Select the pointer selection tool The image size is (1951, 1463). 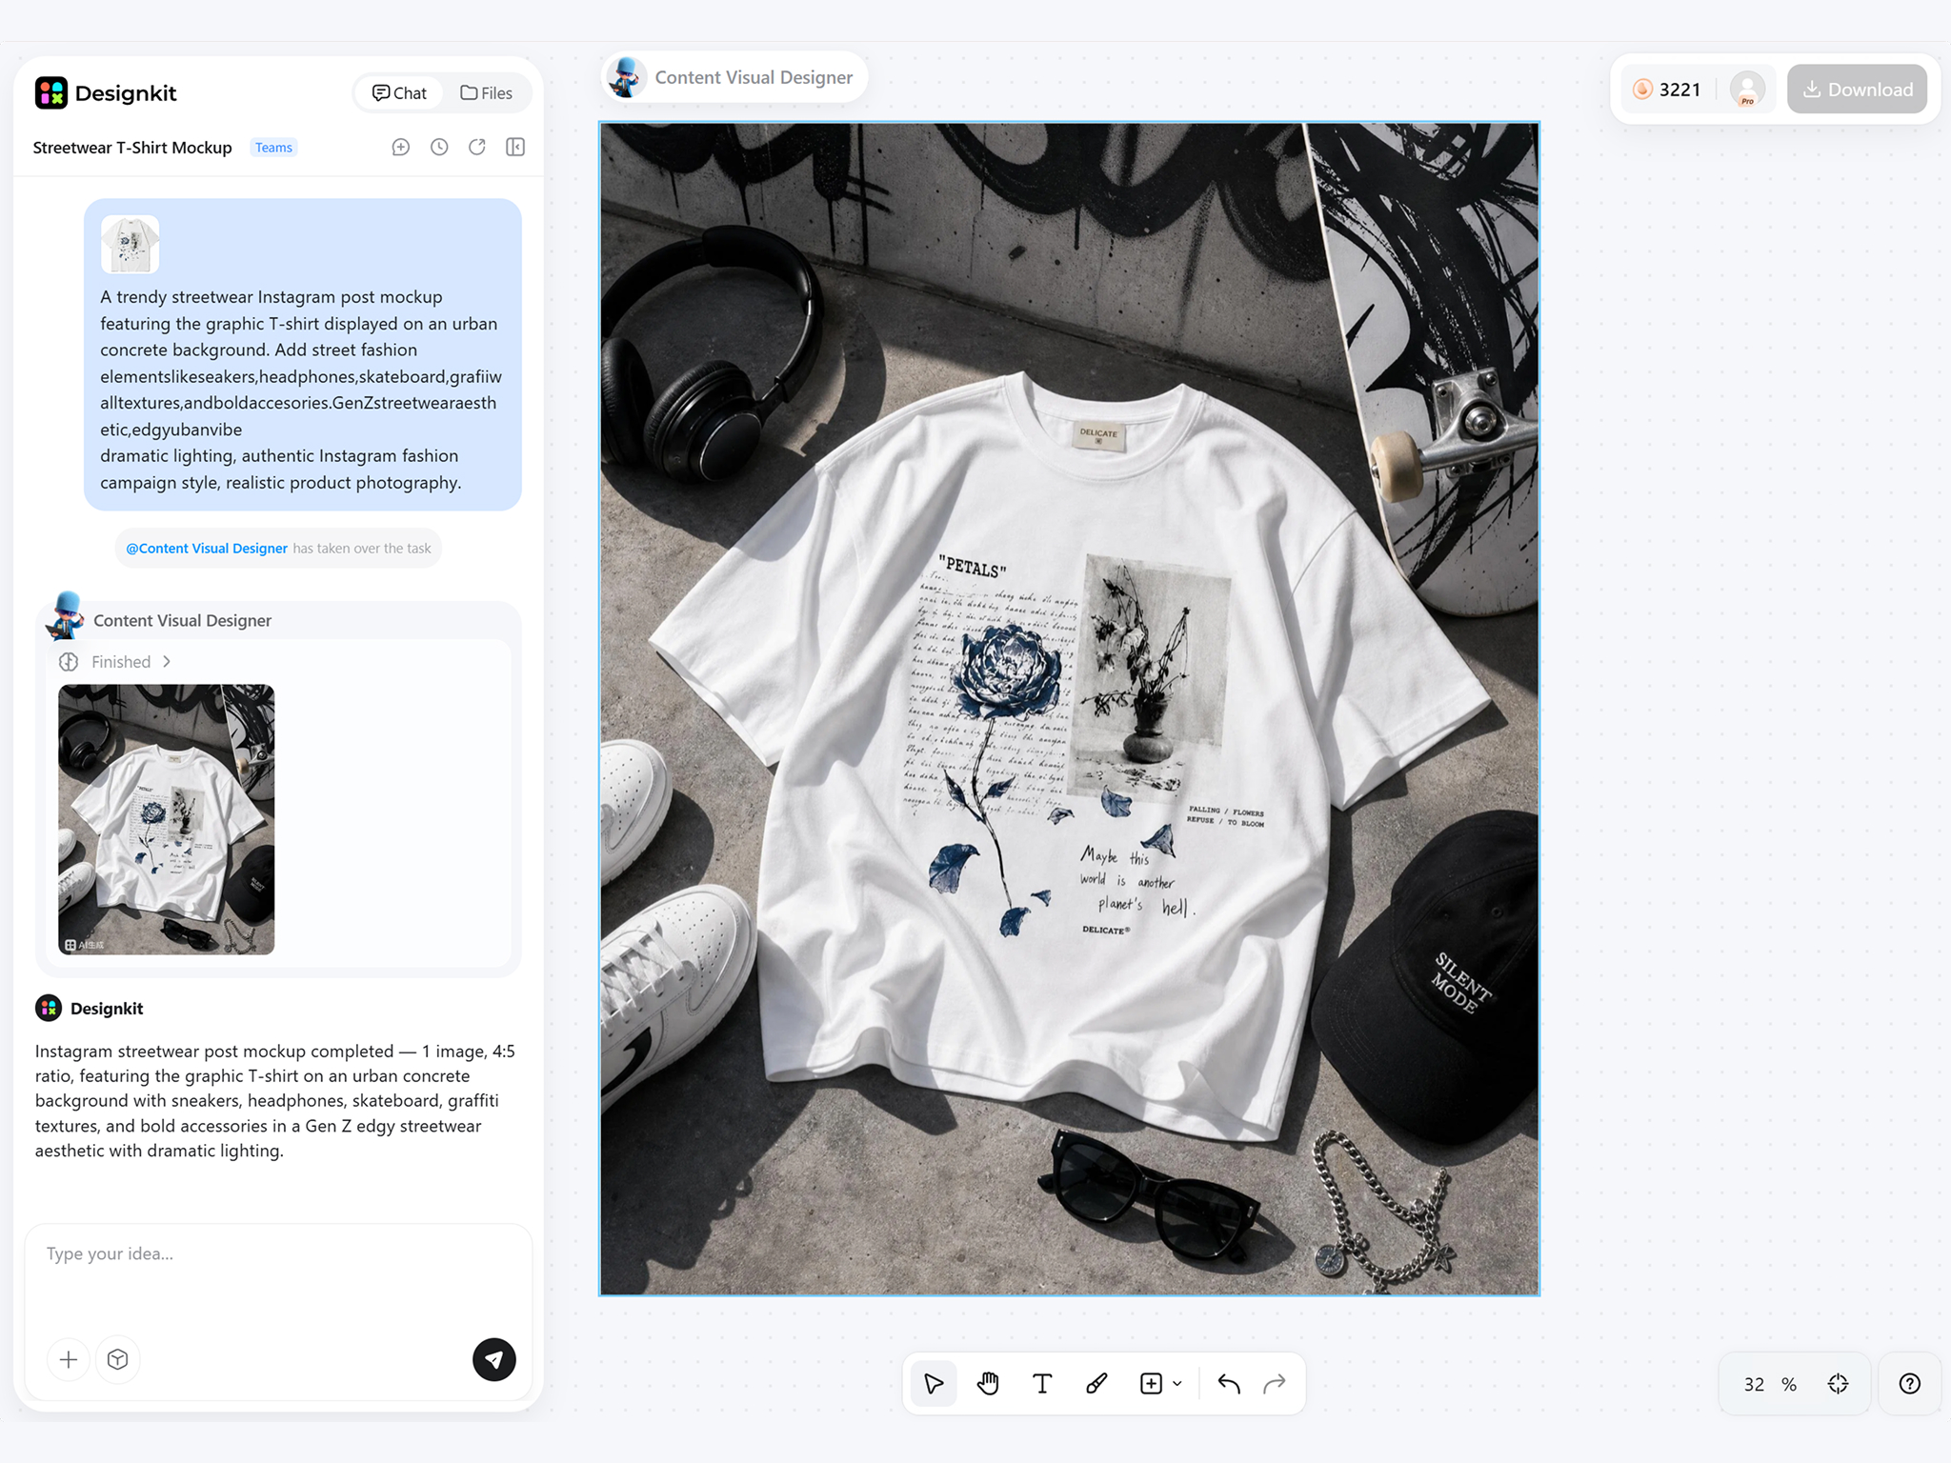coord(934,1384)
